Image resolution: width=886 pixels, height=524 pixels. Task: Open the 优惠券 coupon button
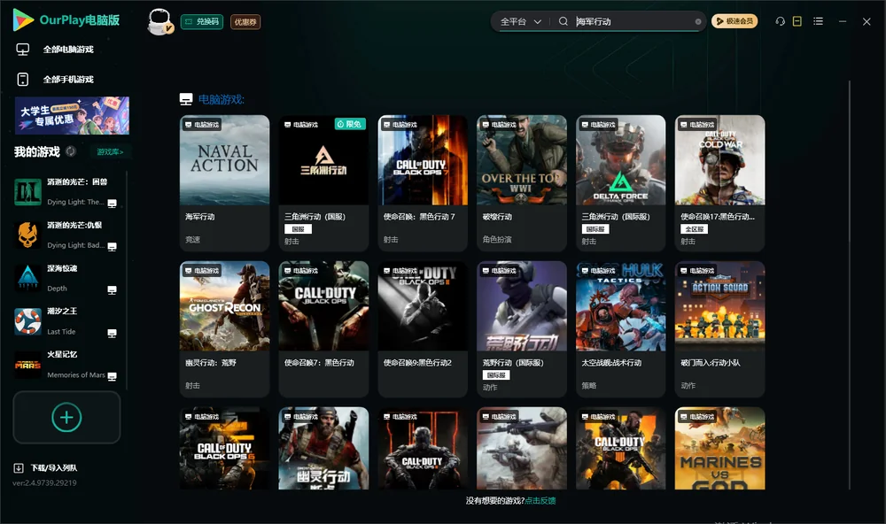(245, 22)
